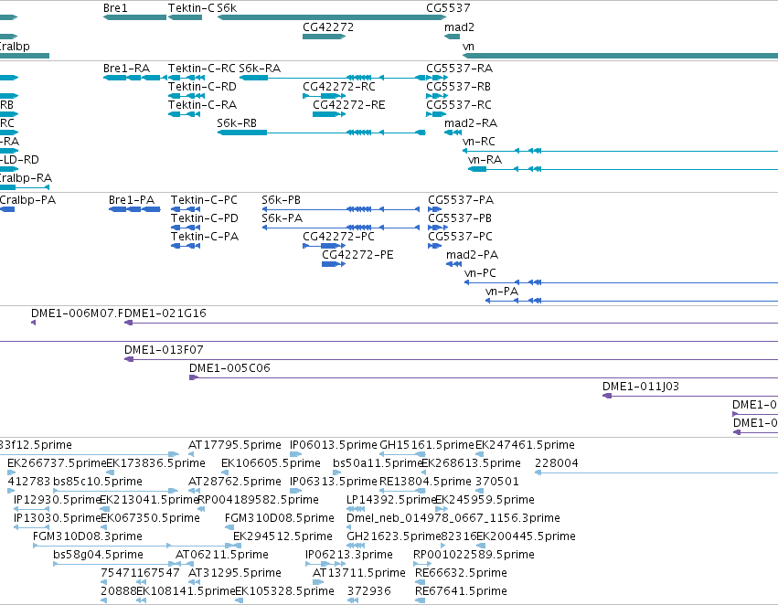Select BAC clone DME1-011J03 label
The image size is (778, 605).
coord(641,387)
